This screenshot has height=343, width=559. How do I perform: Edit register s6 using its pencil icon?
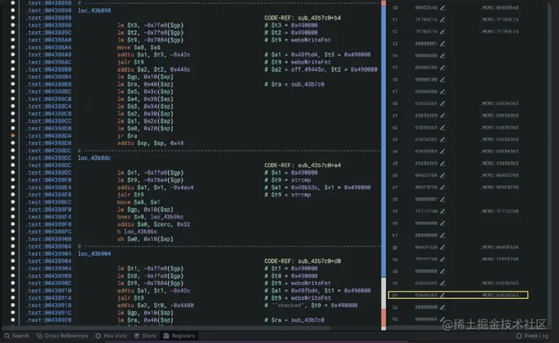(x=442, y=175)
